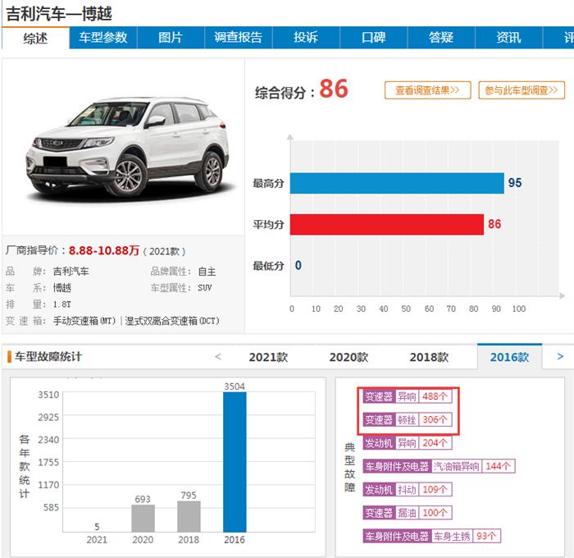Screen dimensions: 574x558
Task: Click the blue 最高分 bar of 95
Action: 397,183
